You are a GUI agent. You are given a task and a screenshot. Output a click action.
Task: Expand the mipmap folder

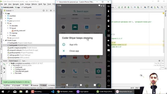8,33
